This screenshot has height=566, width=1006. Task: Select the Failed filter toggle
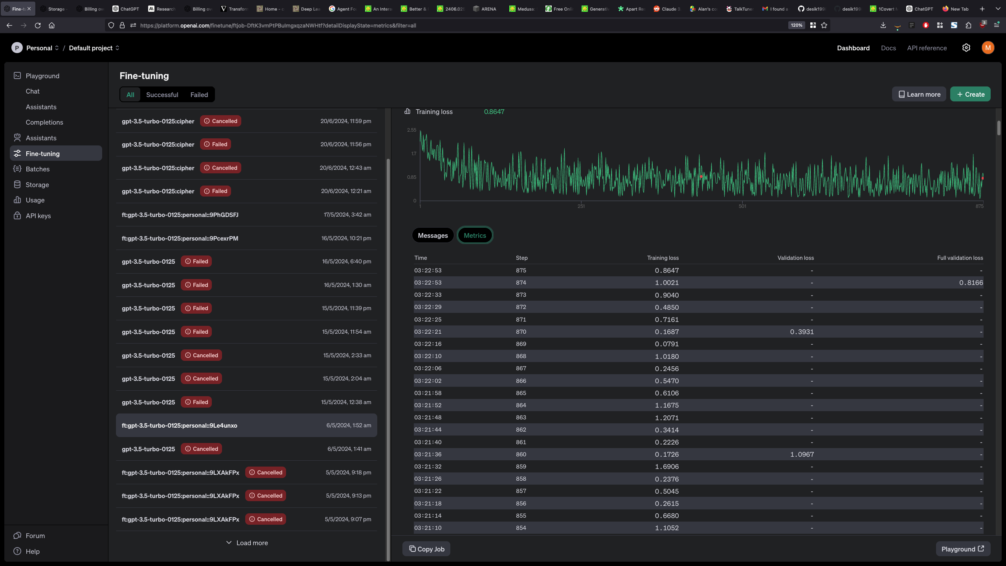tap(199, 95)
